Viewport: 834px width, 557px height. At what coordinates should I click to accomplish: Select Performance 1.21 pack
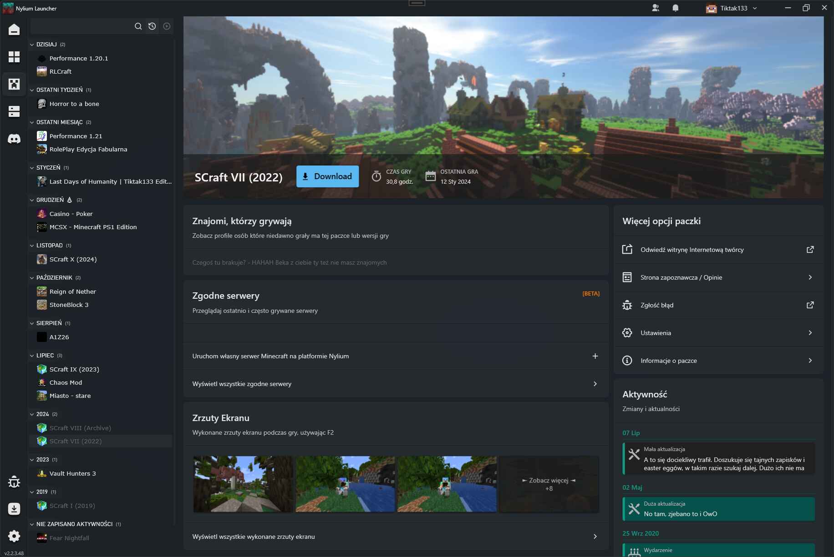pyautogui.click(x=101, y=136)
